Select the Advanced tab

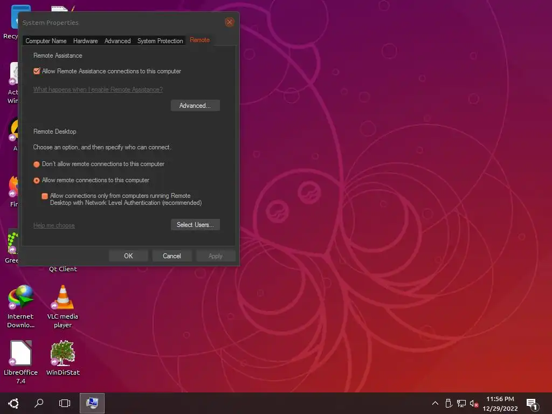click(118, 41)
